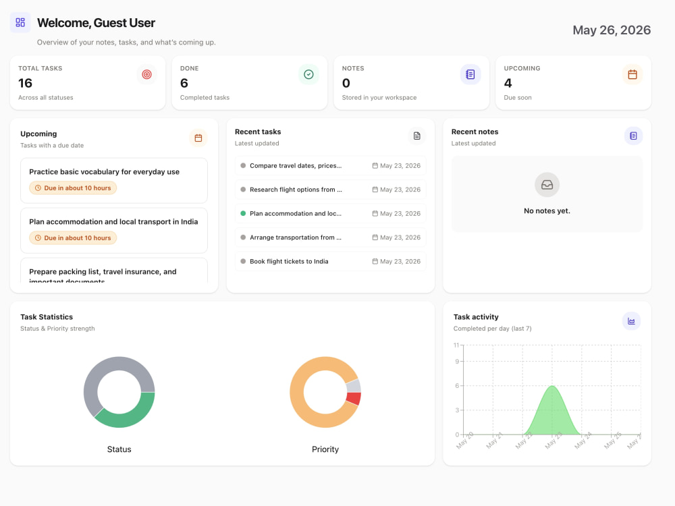Image resolution: width=675 pixels, height=506 pixels.
Task: Click the chart icon in Task activity panel
Action: 632,321
